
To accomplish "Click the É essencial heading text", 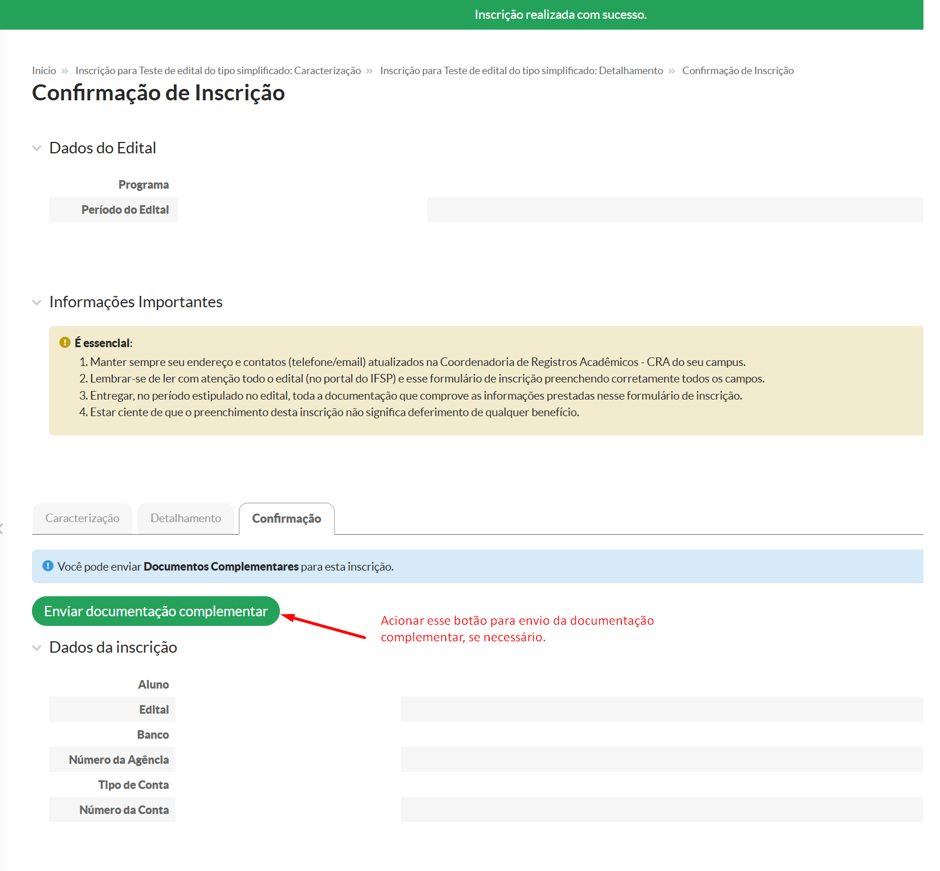I will tap(103, 343).
